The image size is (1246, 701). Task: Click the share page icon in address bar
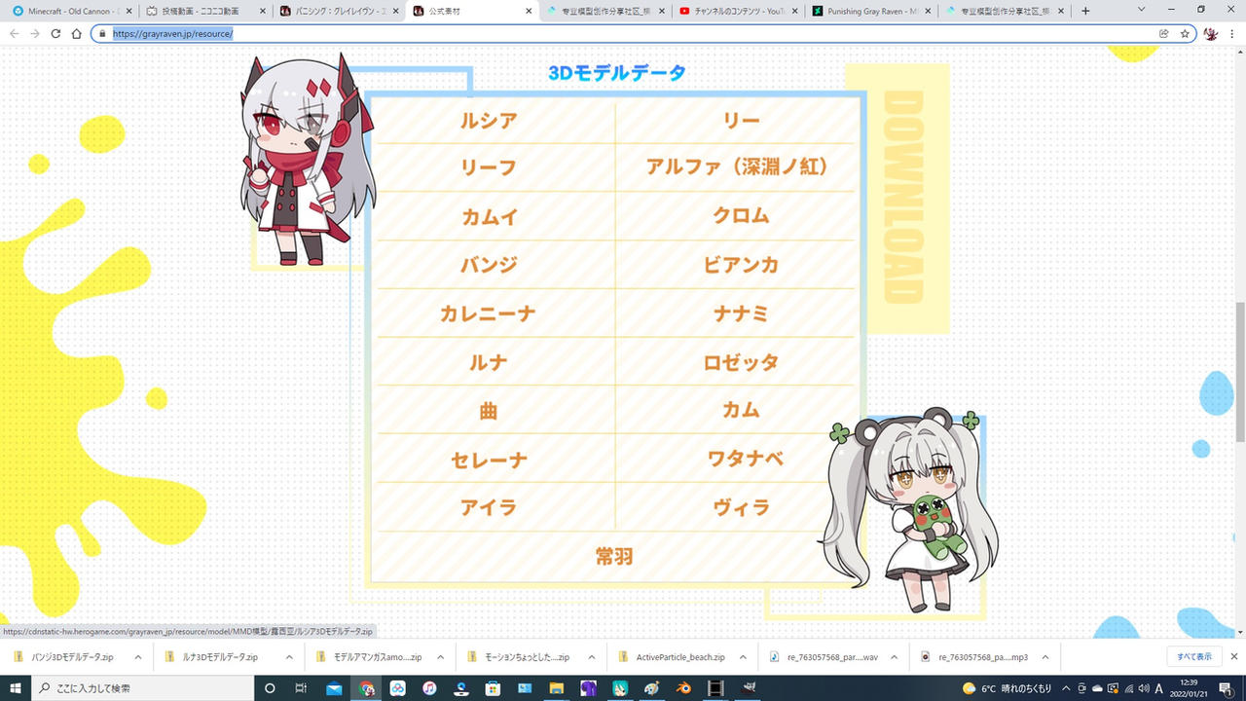click(x=1163, y=33)
